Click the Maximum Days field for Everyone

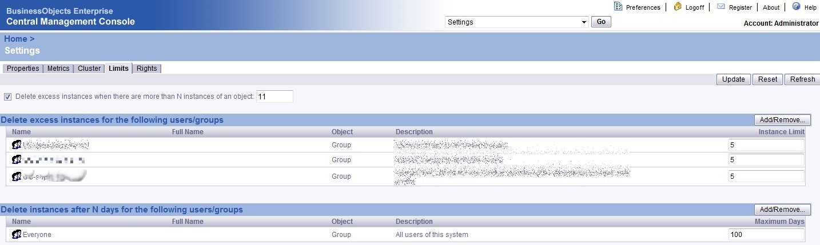(x=766, y=235)
